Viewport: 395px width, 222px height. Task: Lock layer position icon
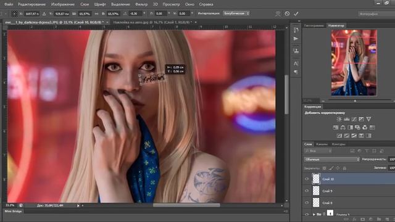(x=338, y=168)
